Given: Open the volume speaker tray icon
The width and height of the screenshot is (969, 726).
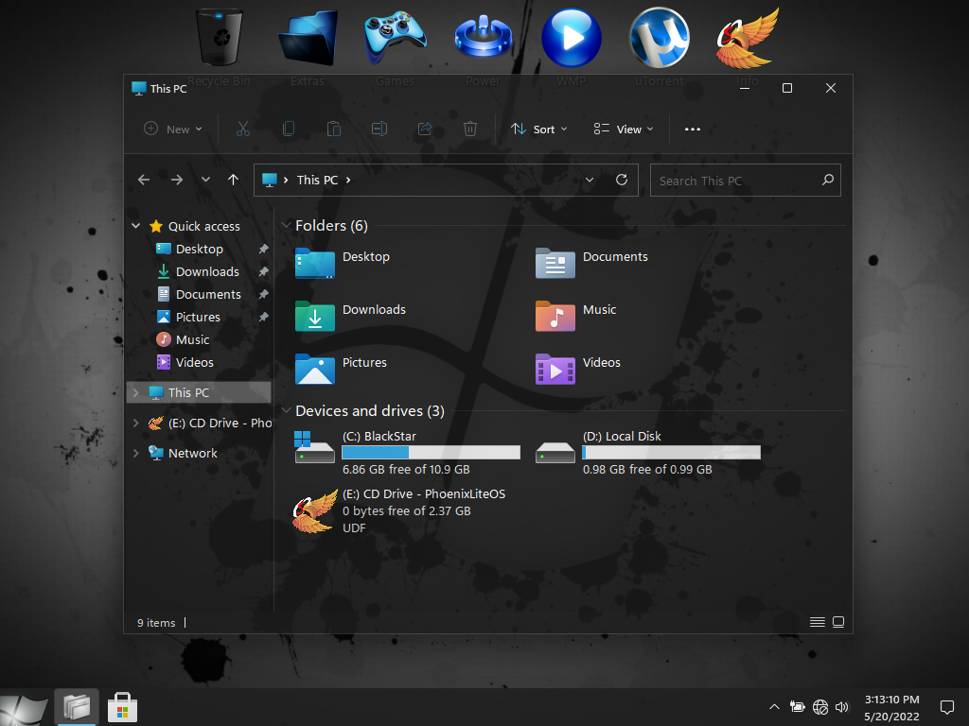Looking at the screenshot, I should 841,707.
